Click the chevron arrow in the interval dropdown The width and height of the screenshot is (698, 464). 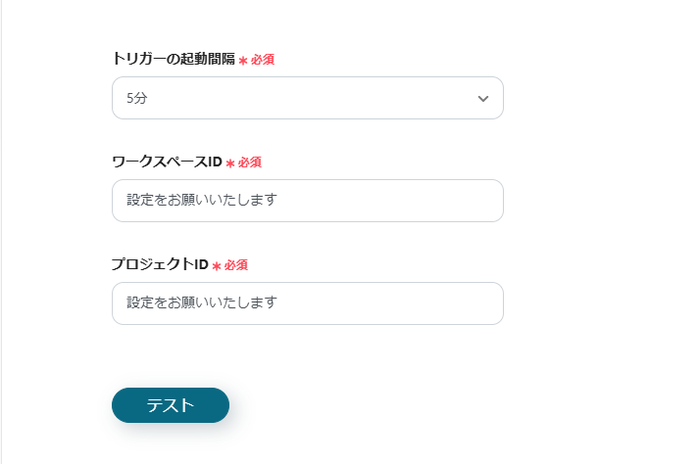pyautogui.click(x=482, y=99)
